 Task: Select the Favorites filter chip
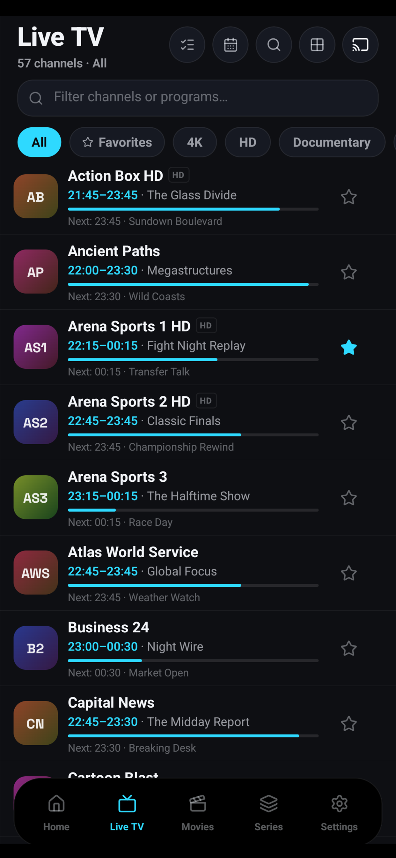coord(117,142)
